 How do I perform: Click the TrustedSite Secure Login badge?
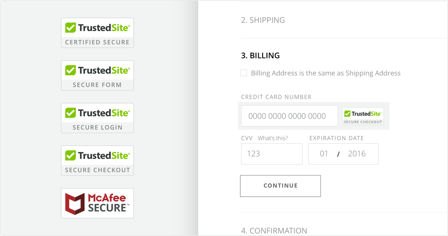97,118
